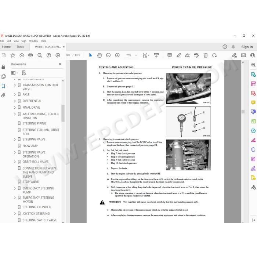Open the help question mark icon

tap(225, 47)
